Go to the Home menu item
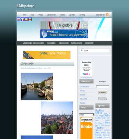Viewport: 129px width, 139px height. pyautogui.click(x=24, y=15)
